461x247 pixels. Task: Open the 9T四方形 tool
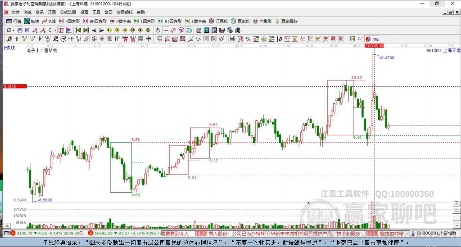click(170, 21)
